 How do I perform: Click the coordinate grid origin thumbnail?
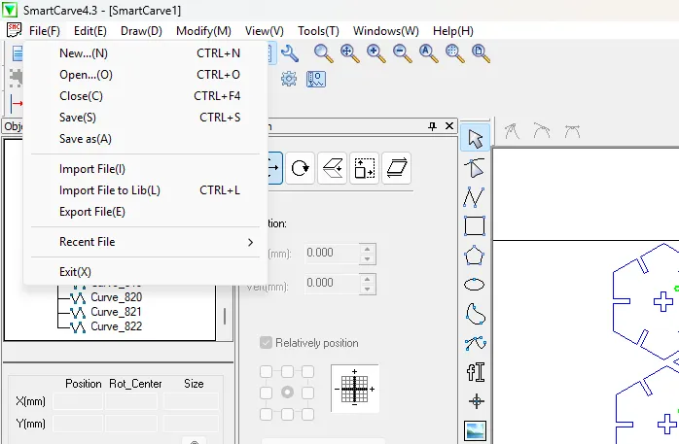tap(355, 389)
